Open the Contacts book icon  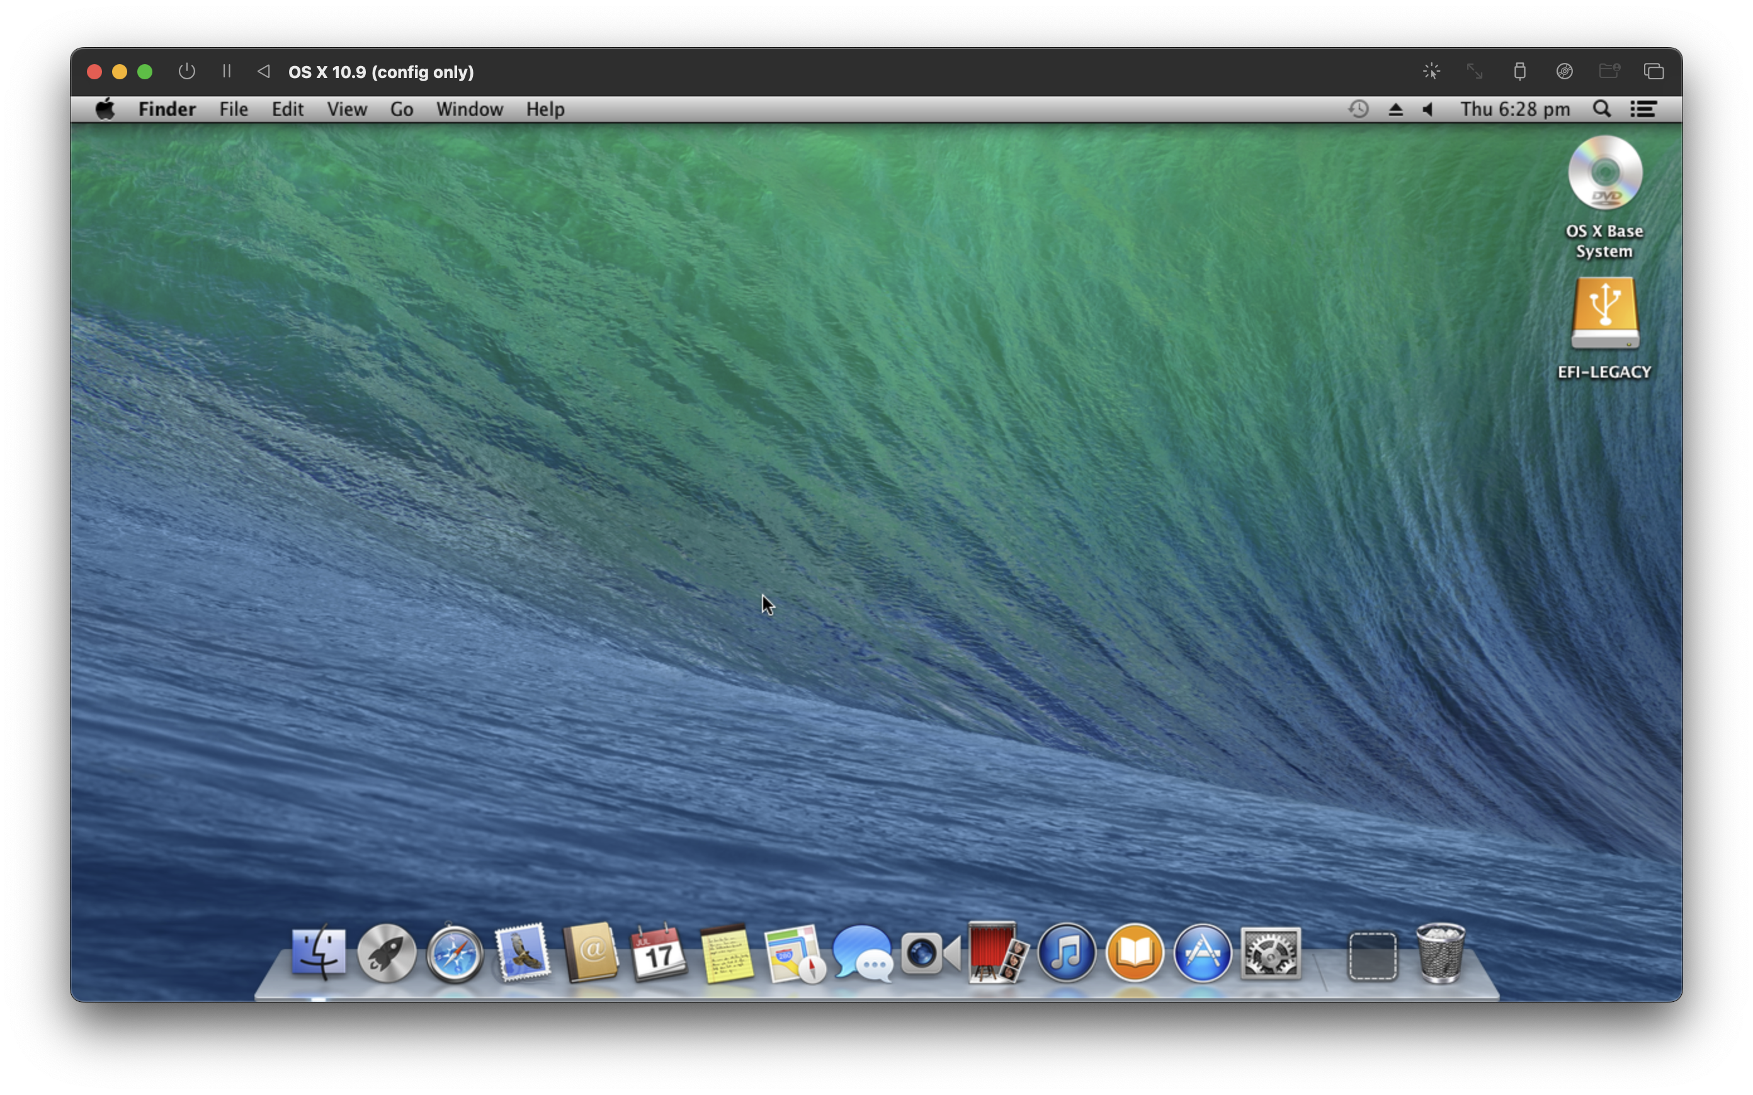pyautogui.click(x=591, y=953)
